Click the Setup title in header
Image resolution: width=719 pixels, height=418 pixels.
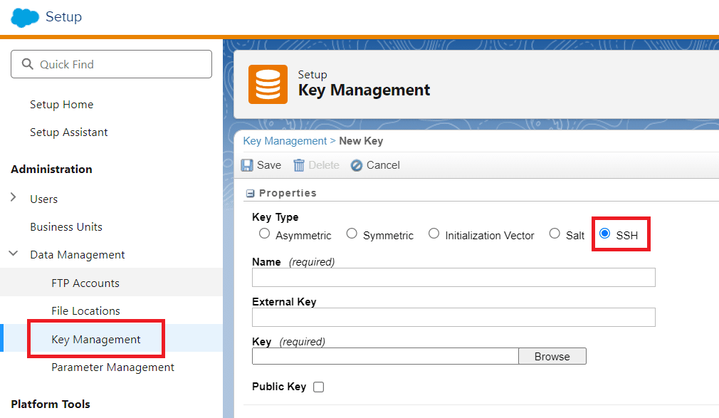(x=63, y=16)
